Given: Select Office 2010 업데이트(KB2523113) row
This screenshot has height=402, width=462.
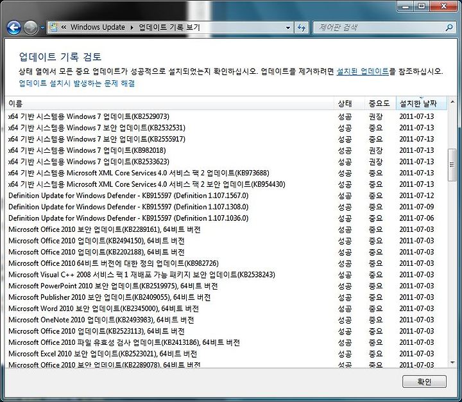Looking at the screenshot, I should pos(225,331).
